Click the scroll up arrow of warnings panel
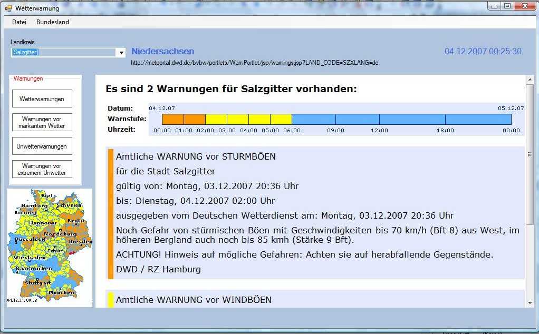 coord(530,80)
